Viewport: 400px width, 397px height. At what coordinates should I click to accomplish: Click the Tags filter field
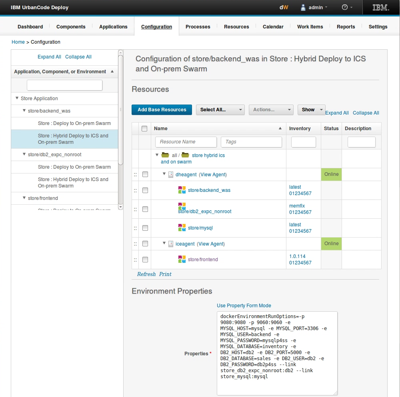pyautogui.click(x=252, y=142)
